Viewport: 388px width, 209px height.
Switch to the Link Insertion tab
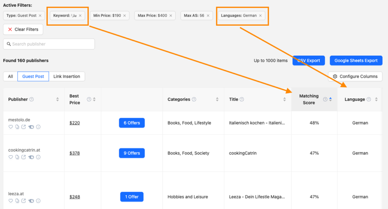(67, 77)
